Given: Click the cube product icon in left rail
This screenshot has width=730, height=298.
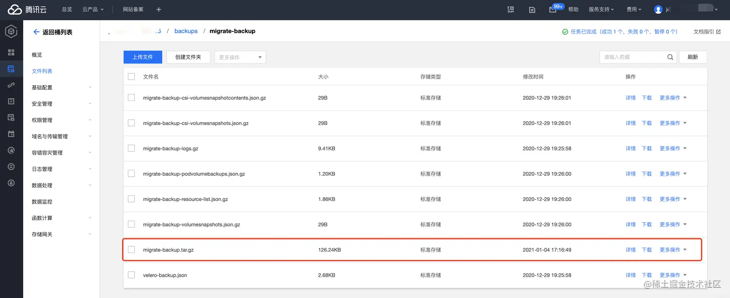Looking at the screenshot, I should coord(11,32).
